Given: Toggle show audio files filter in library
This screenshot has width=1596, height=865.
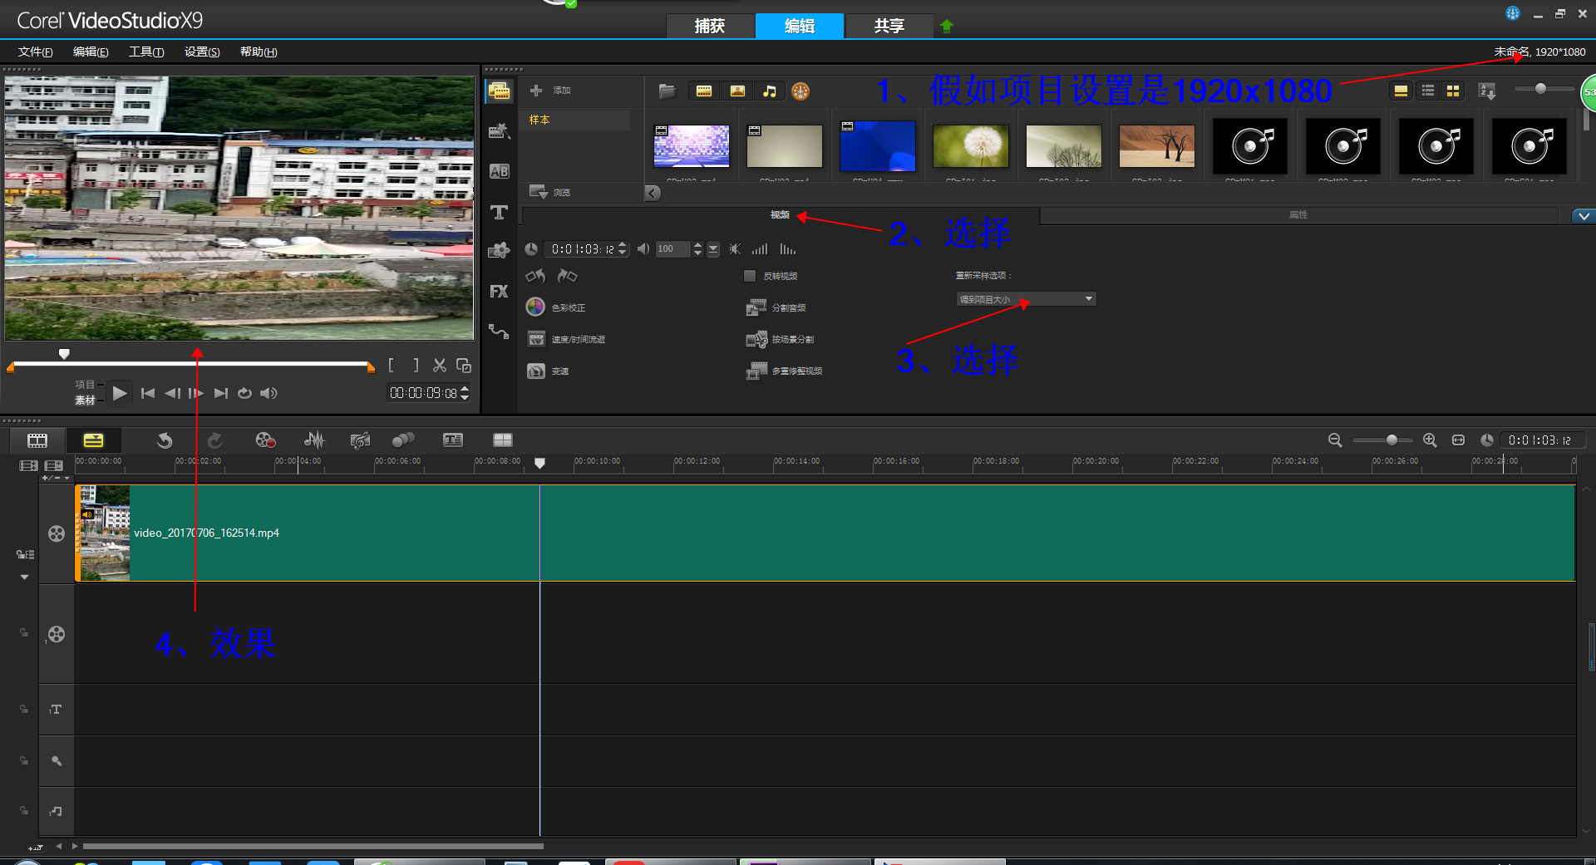Looking at the screenshot, I should [x=770, y=91].
